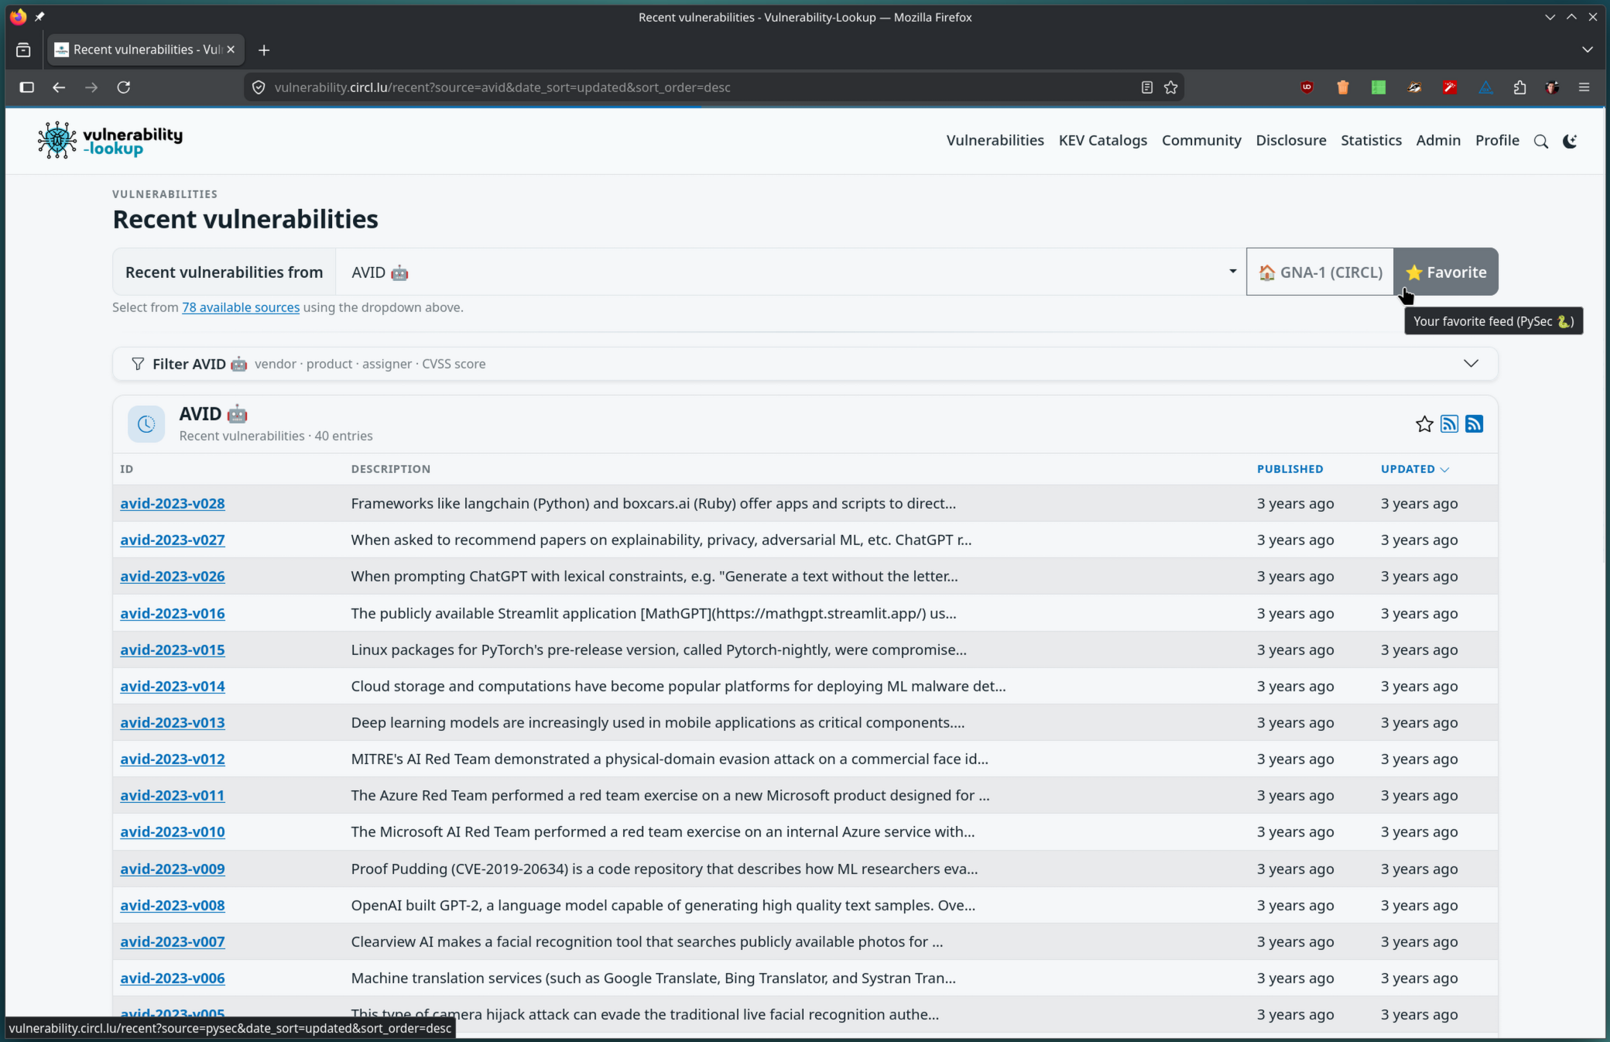Open avid-2023-v008 entry
Image resolution: width=1610 pixels, height=1042 pixels.
(x=173, y=905)
